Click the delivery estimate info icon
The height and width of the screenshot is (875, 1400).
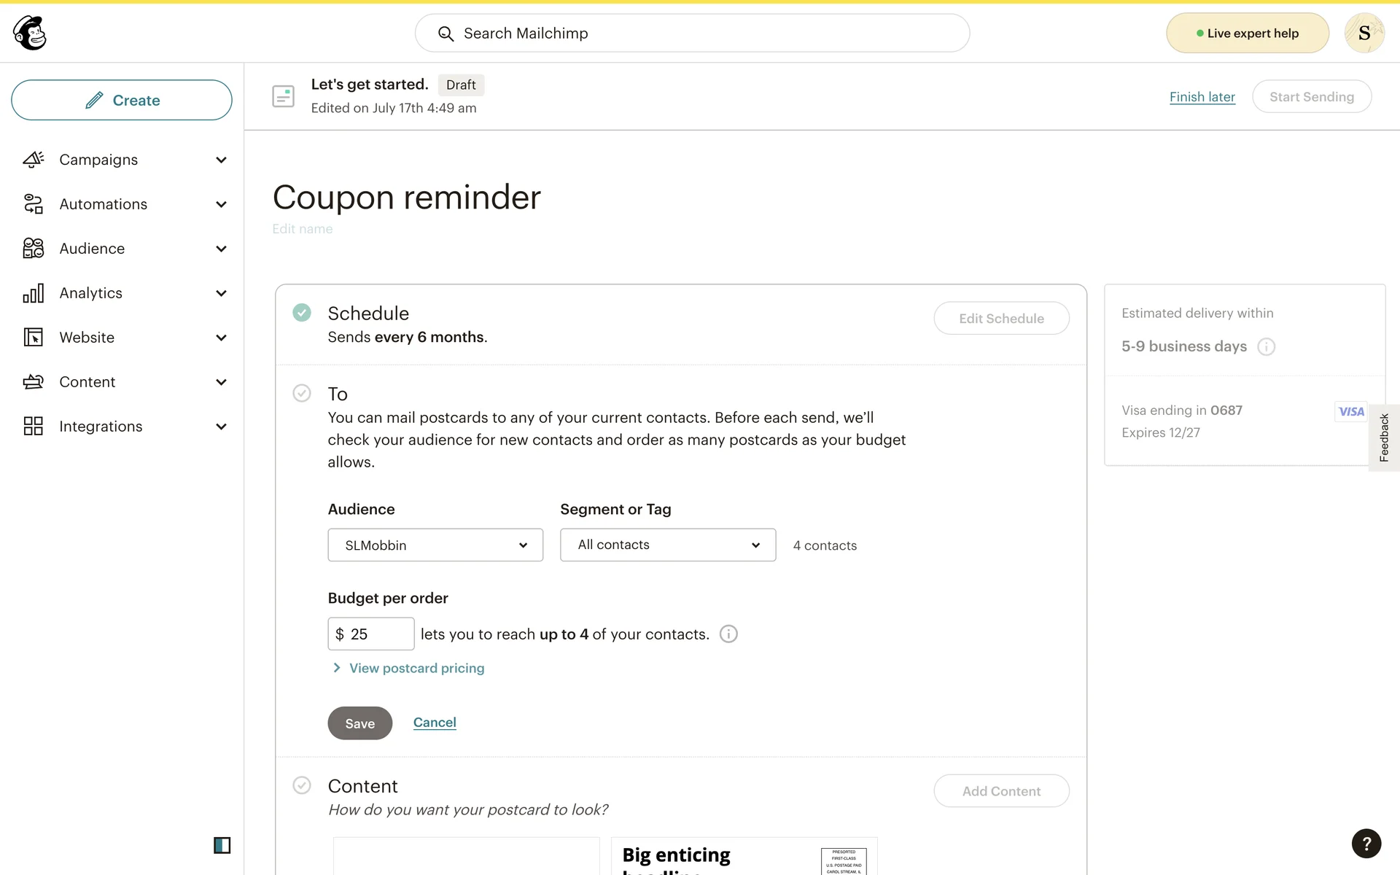click(1267, 347)
